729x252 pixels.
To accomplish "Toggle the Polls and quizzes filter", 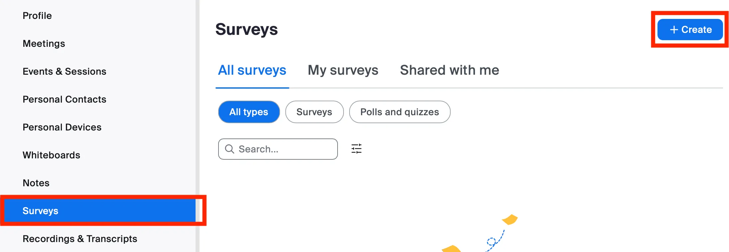I will 399,112.
